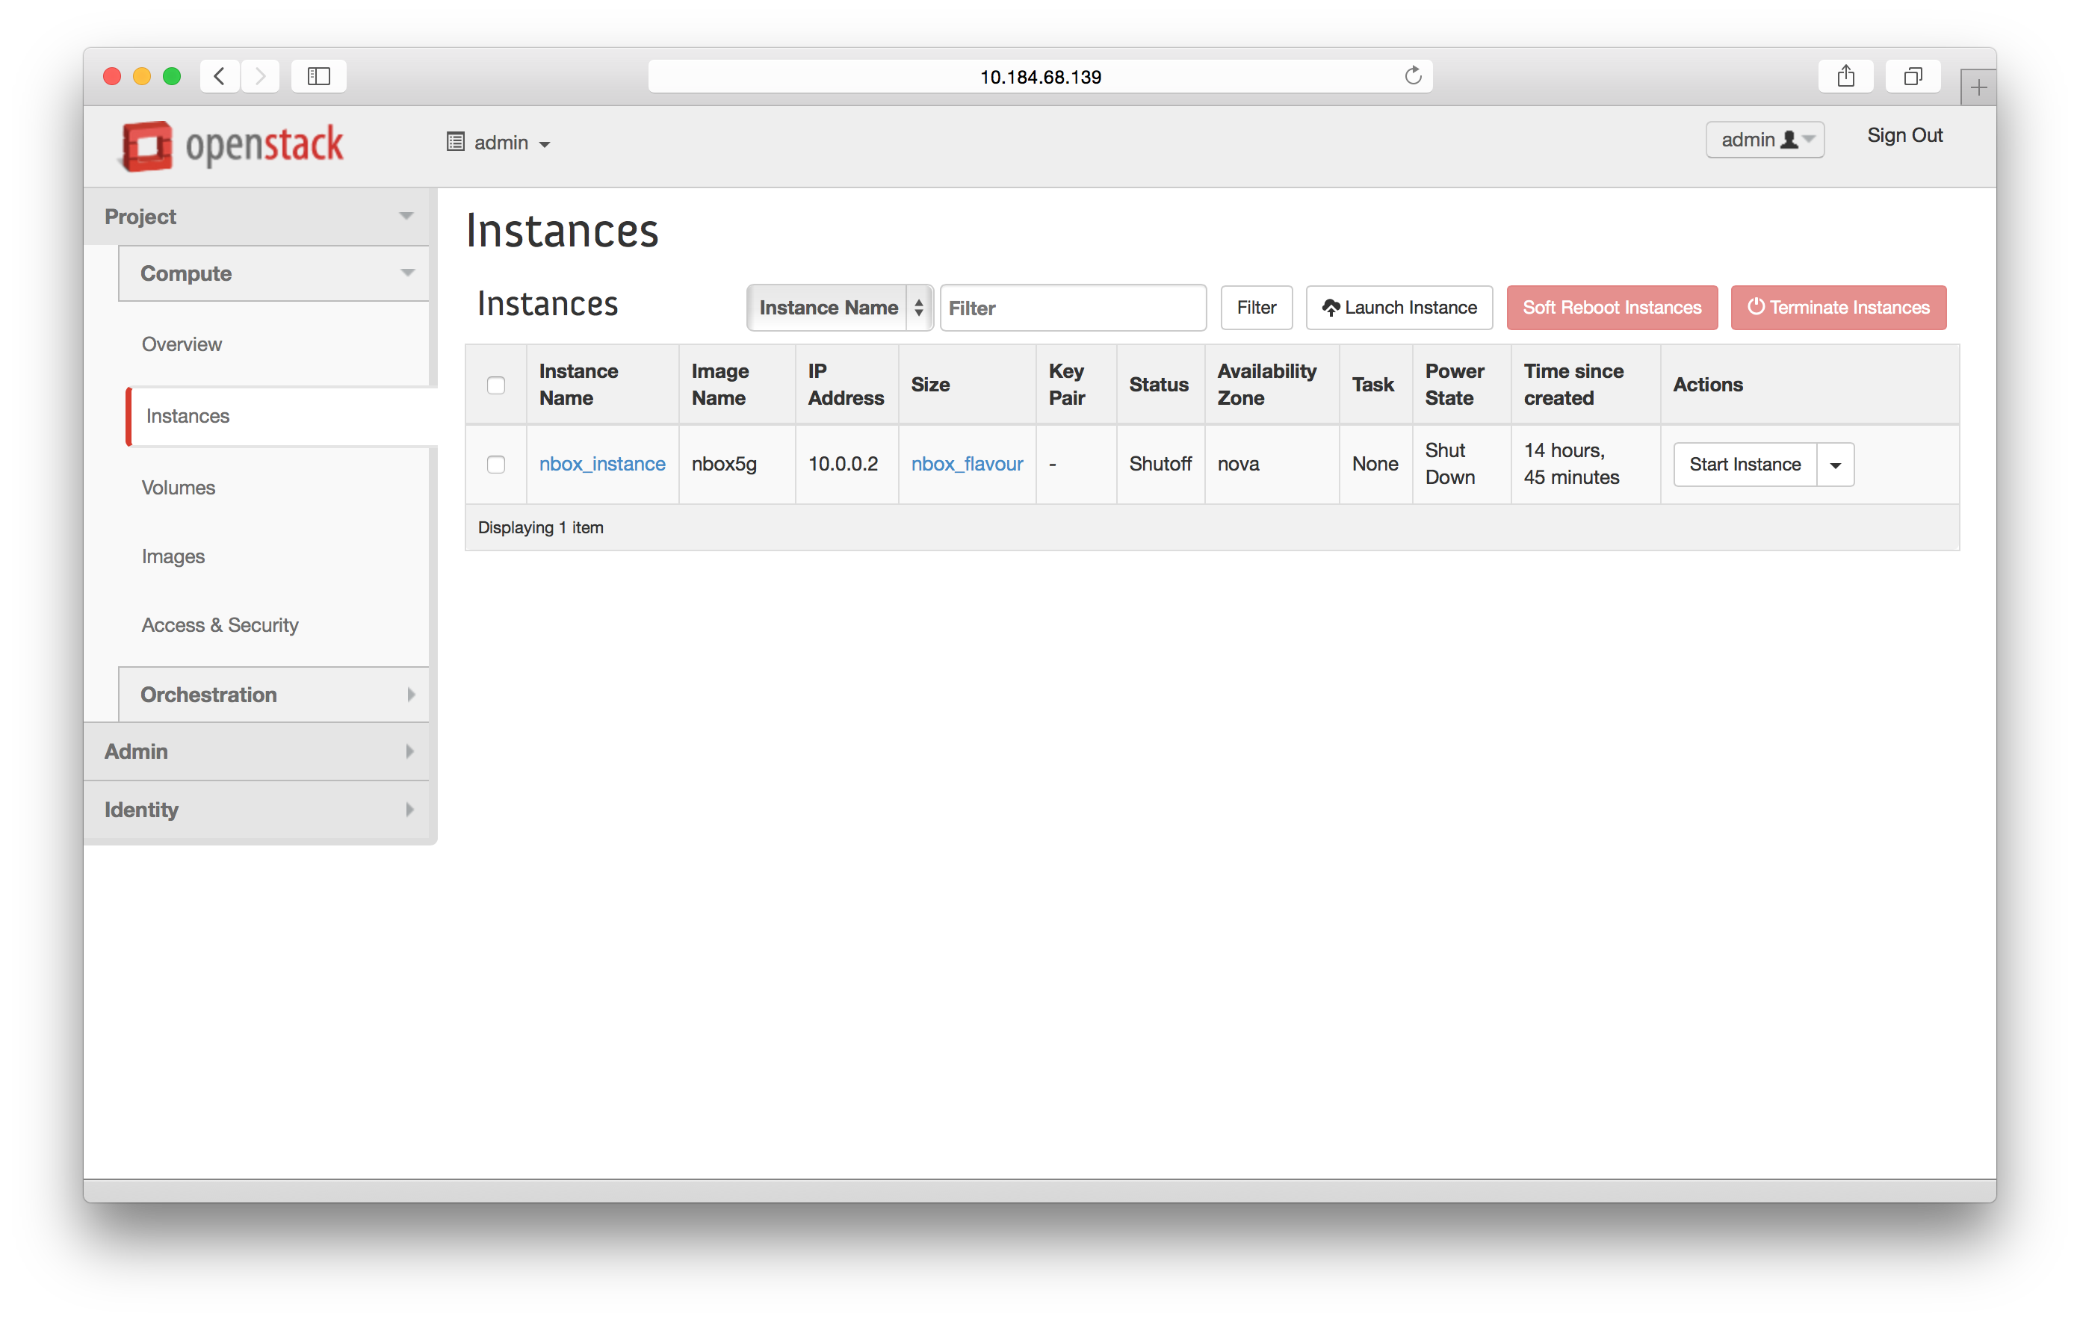2080x1322 pixels.
Task: Open the Volumes page
Action: [x=178, y=487]
